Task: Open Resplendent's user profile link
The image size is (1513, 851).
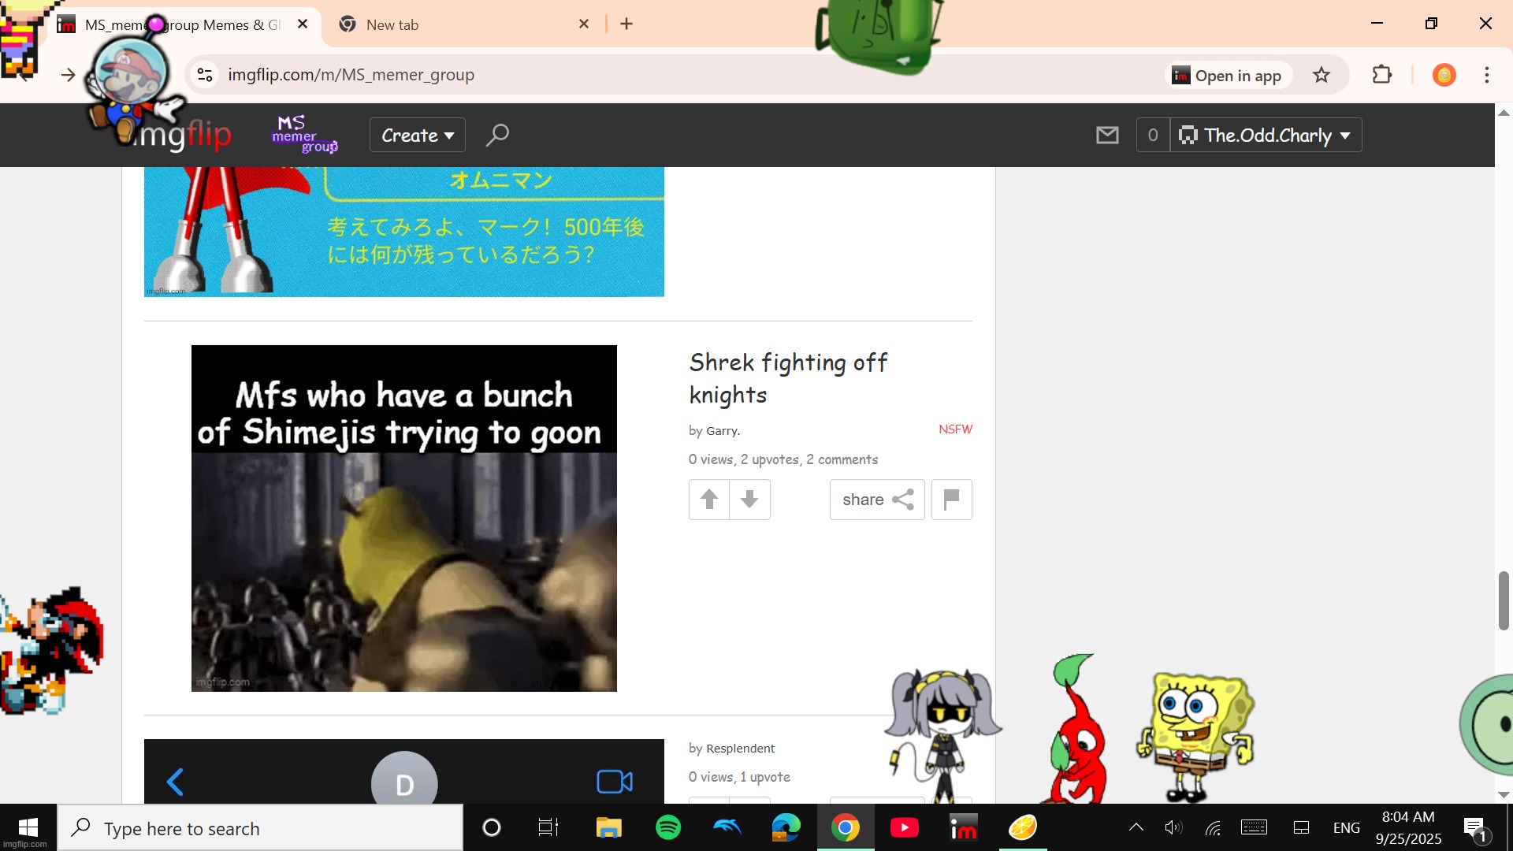Action: (x=740, y=748)
